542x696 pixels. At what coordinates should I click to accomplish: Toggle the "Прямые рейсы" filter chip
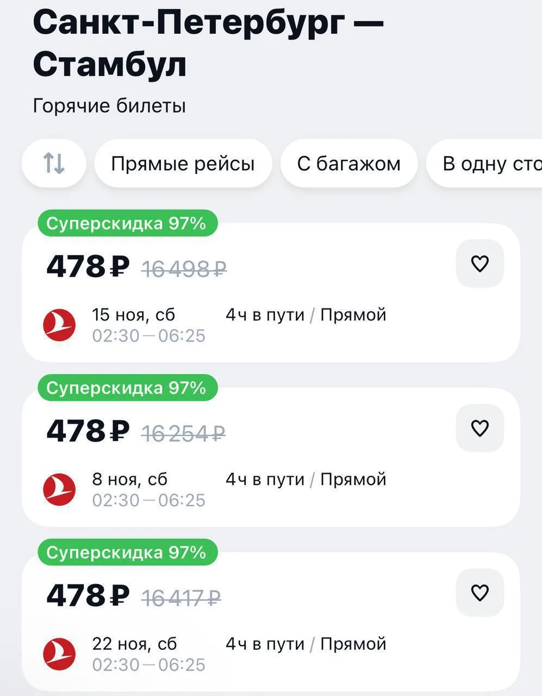[x=183, y=163]
